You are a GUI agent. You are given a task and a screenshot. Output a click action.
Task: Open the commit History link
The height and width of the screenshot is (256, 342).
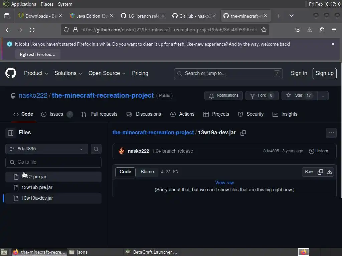pyautogui.click(x=318, y=151)
